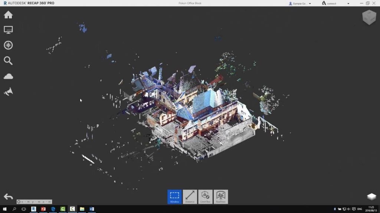380x213 pixels.
Task: Adjust the scale slider at bottom left
Action: (33, 202)
